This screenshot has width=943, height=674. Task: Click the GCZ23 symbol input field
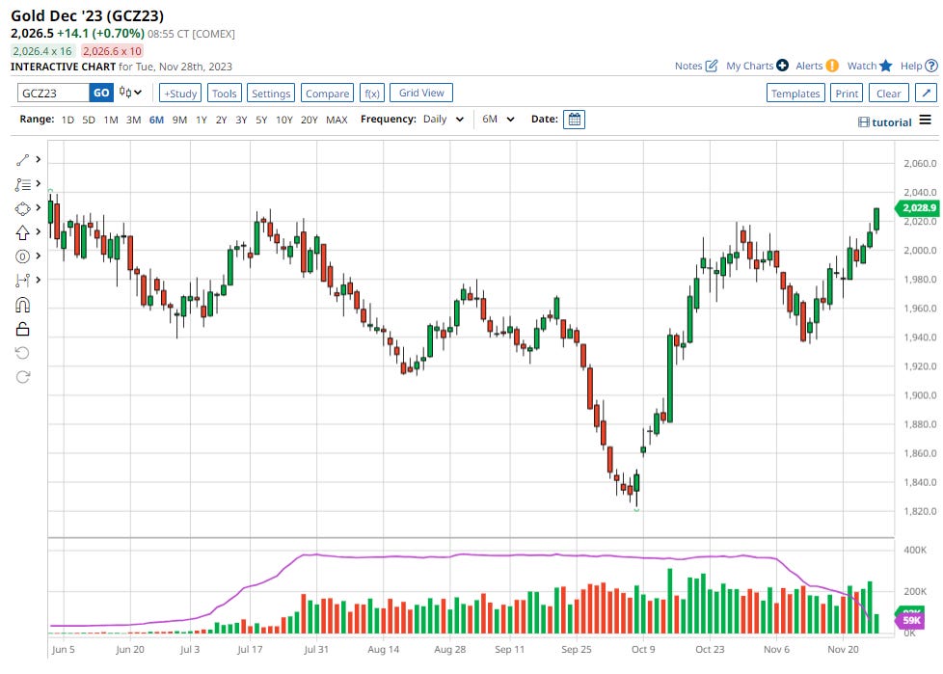click(54, 94)
